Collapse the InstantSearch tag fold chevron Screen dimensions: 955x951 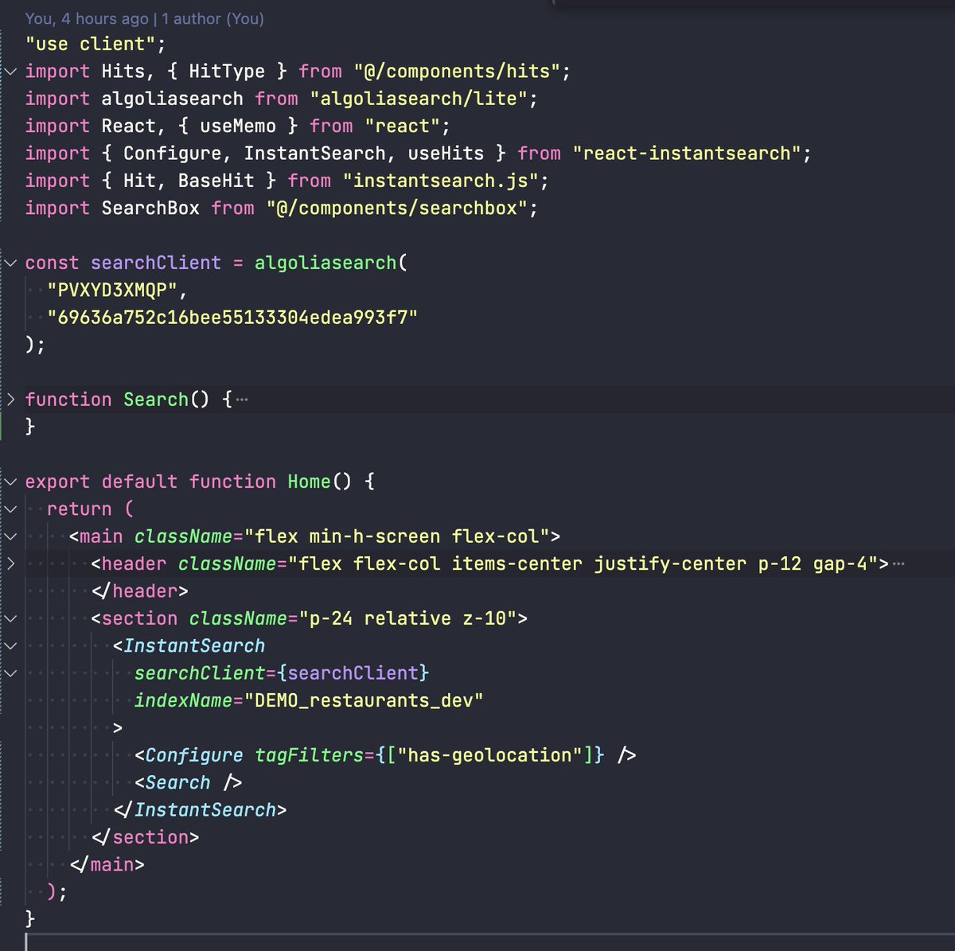(x=10, y=645)
